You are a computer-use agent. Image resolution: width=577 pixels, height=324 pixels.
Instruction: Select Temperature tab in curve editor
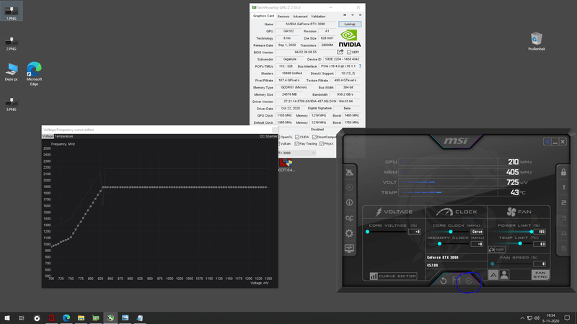pyautogui.click(x=63, y=136)
